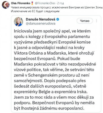Open the @danusenerudova handle
103x113 pixels.
(41, 23)
